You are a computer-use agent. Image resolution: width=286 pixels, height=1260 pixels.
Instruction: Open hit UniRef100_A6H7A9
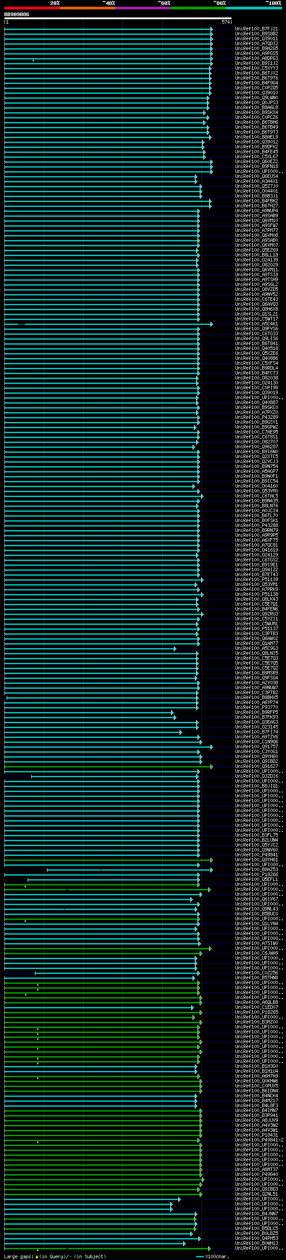pyautogui.click(x=257, y=1075)
